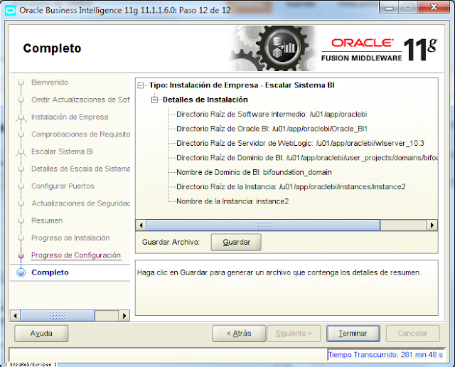Click the Siguiente button
Viewport: 455px width, 367px height.
click(294, 334)
